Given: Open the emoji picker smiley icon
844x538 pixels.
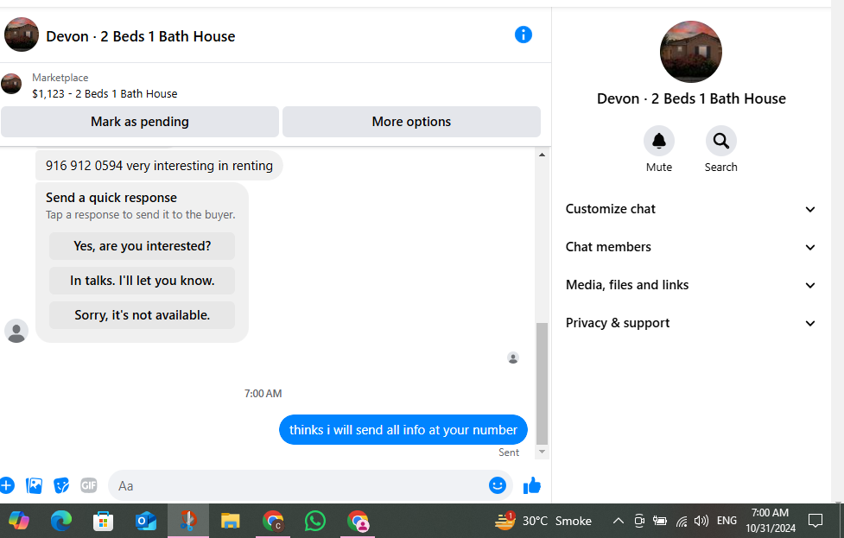Looking at the screenshot, I should click(498, 485).
